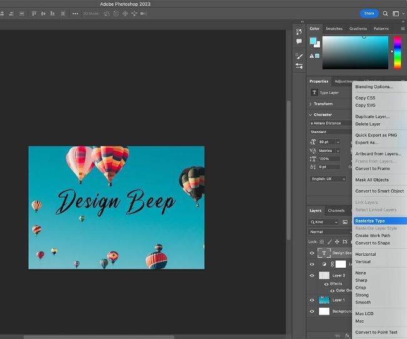Click the fx layer style icon
The height and width of the screenshot is (339, 407).
click(x=348, y=336)
